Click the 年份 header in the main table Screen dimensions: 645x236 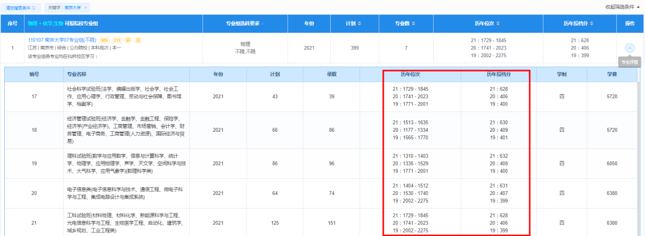pyautogui.click(x=309, y=24)
